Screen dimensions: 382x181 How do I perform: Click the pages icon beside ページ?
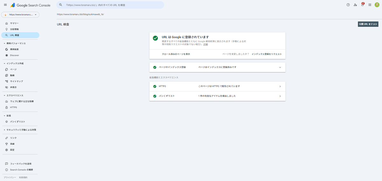click(6, 69)
